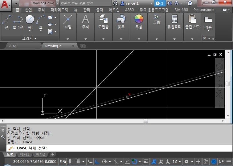Toggle Dynamic Input in the status bar
The width and height of the screenshot is (233, 166).
pos(90,162)
